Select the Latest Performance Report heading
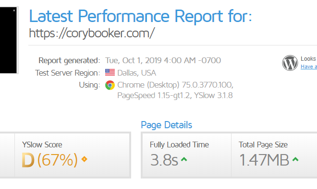This screenshot has width=317, height=189. 141,16
